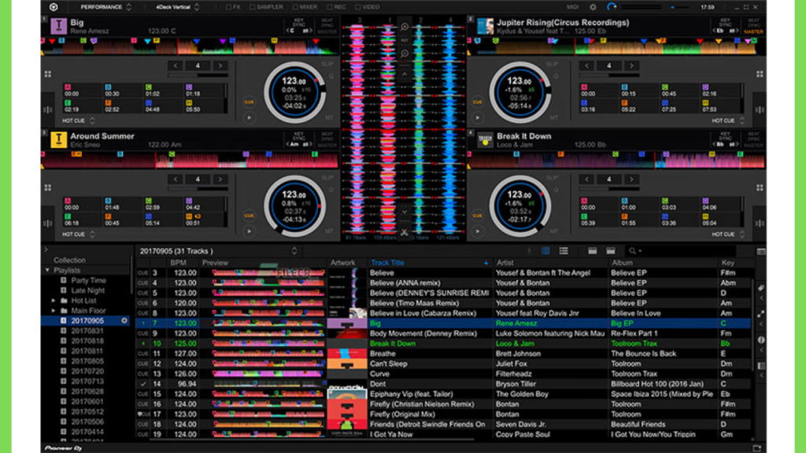
Task: Open the pad grid icon on Jupiter Rising deck
Action: point(760,74)
